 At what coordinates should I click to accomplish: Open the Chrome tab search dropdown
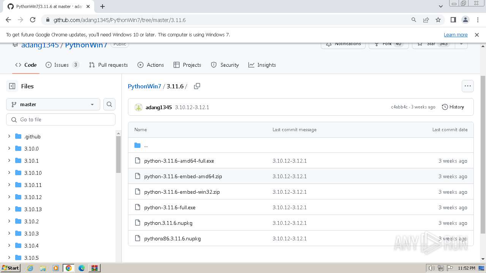point(441,6)
